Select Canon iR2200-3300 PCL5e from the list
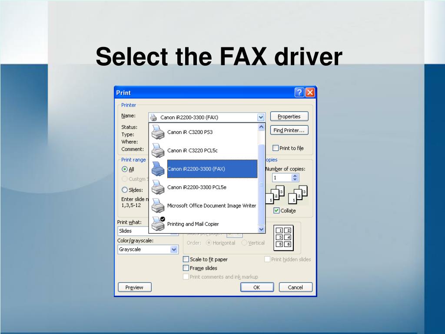The image size is (445, 334). 204,187
